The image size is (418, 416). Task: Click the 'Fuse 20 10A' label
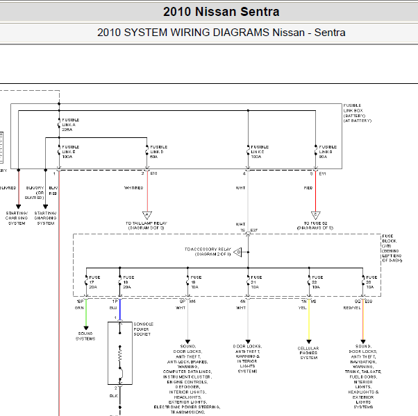[371, 282]
